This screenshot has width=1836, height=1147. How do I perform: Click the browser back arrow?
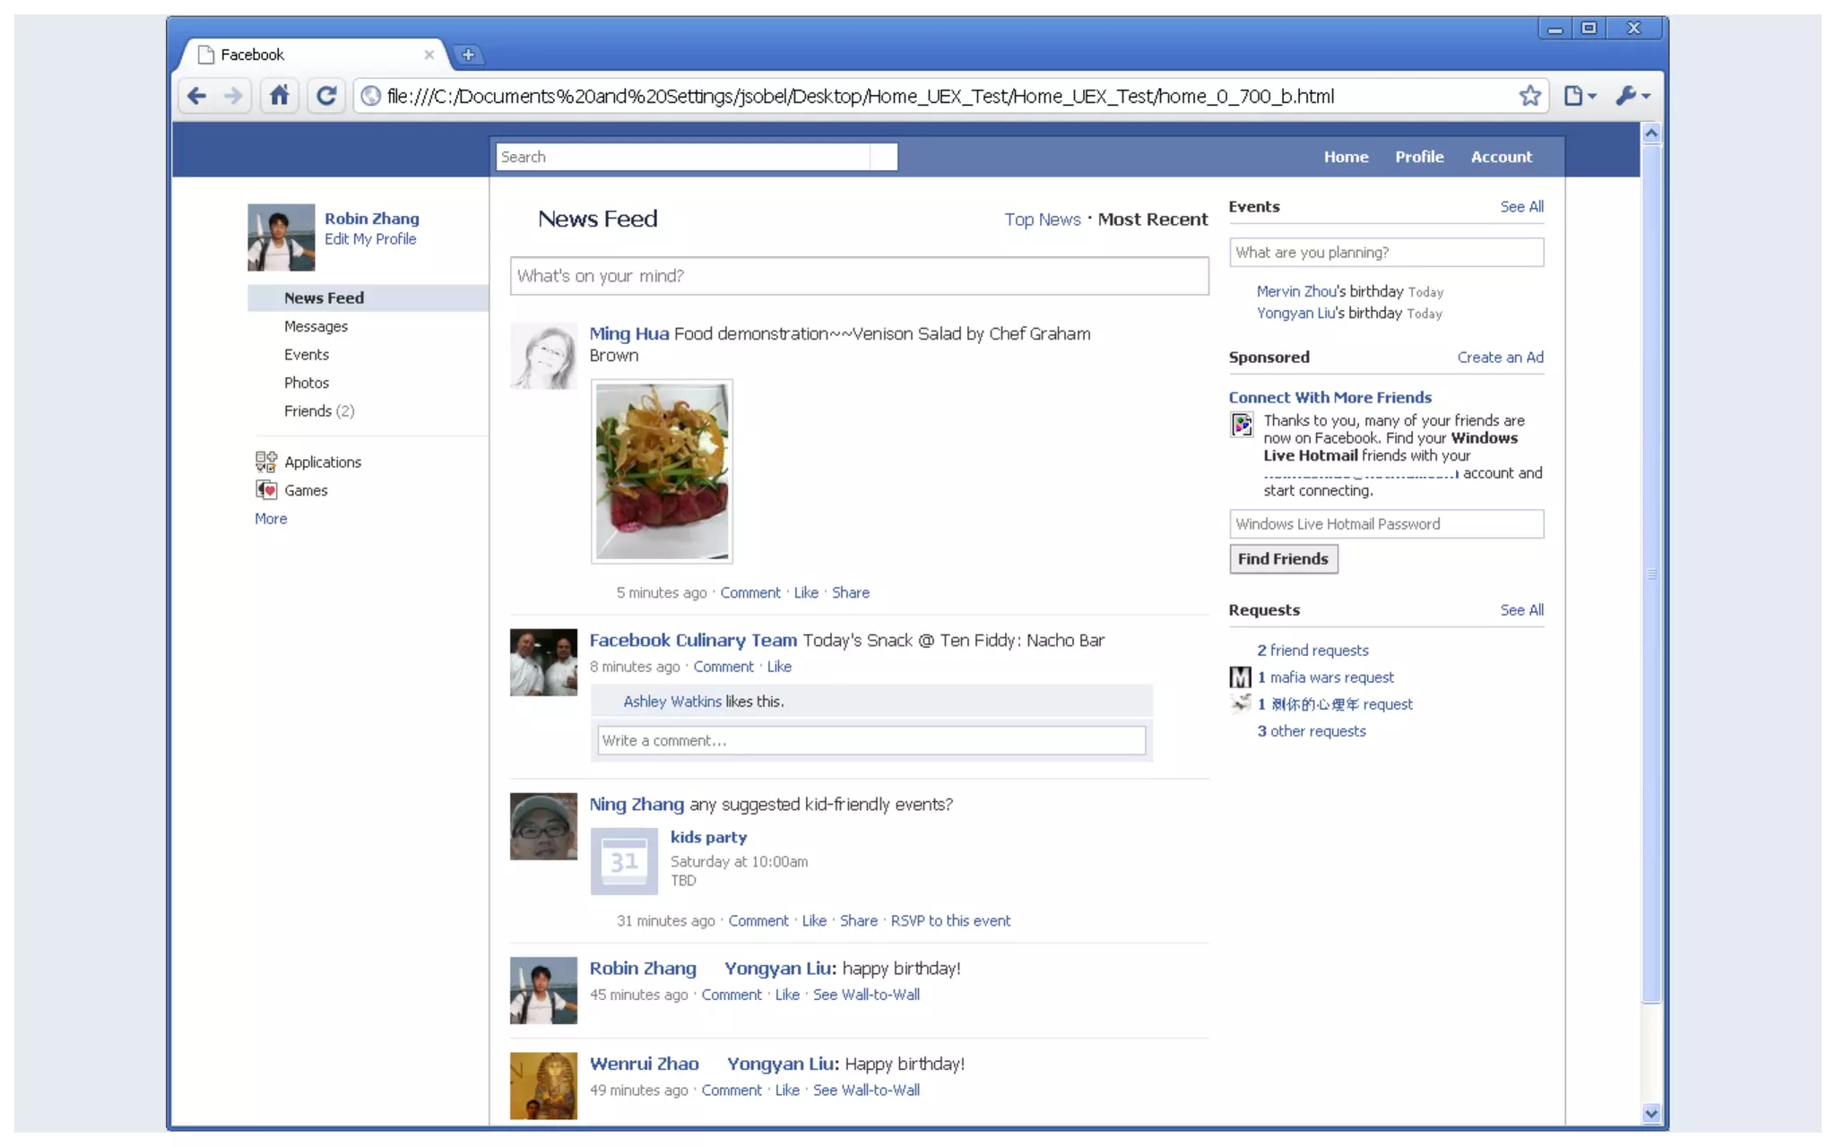click(x=196, y=96)
